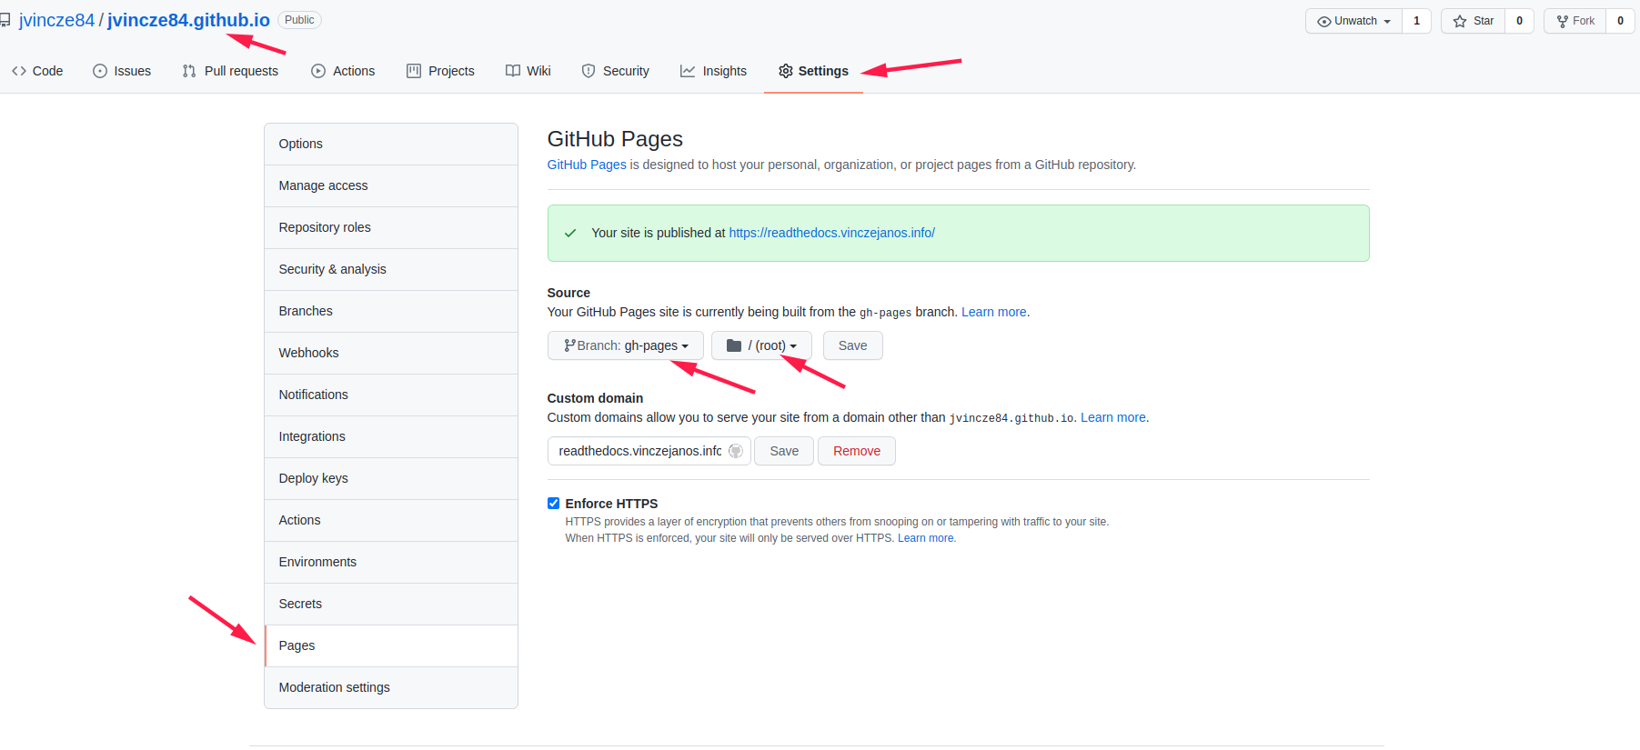Switch to the Code tab
The image size is (1640, 750).
[37, 71]
